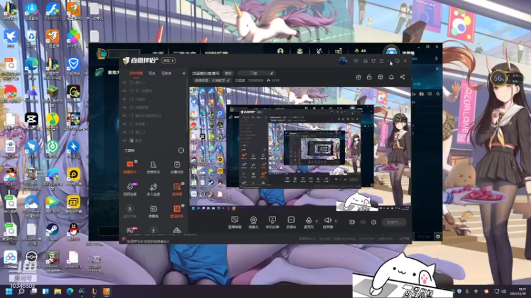
Task: Open the second toolbox tool with person icon
Action: (153, 168)
